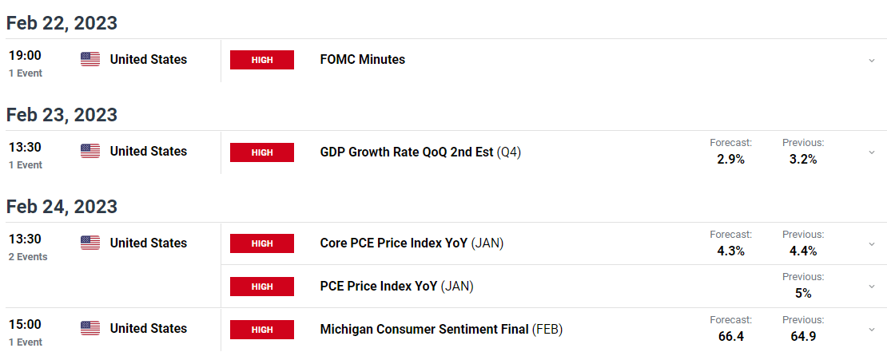This screenshot has width=887, height=356.
Task: Click HIGH badge for GDP Growth Rate
Action: (x=262, y=152)
